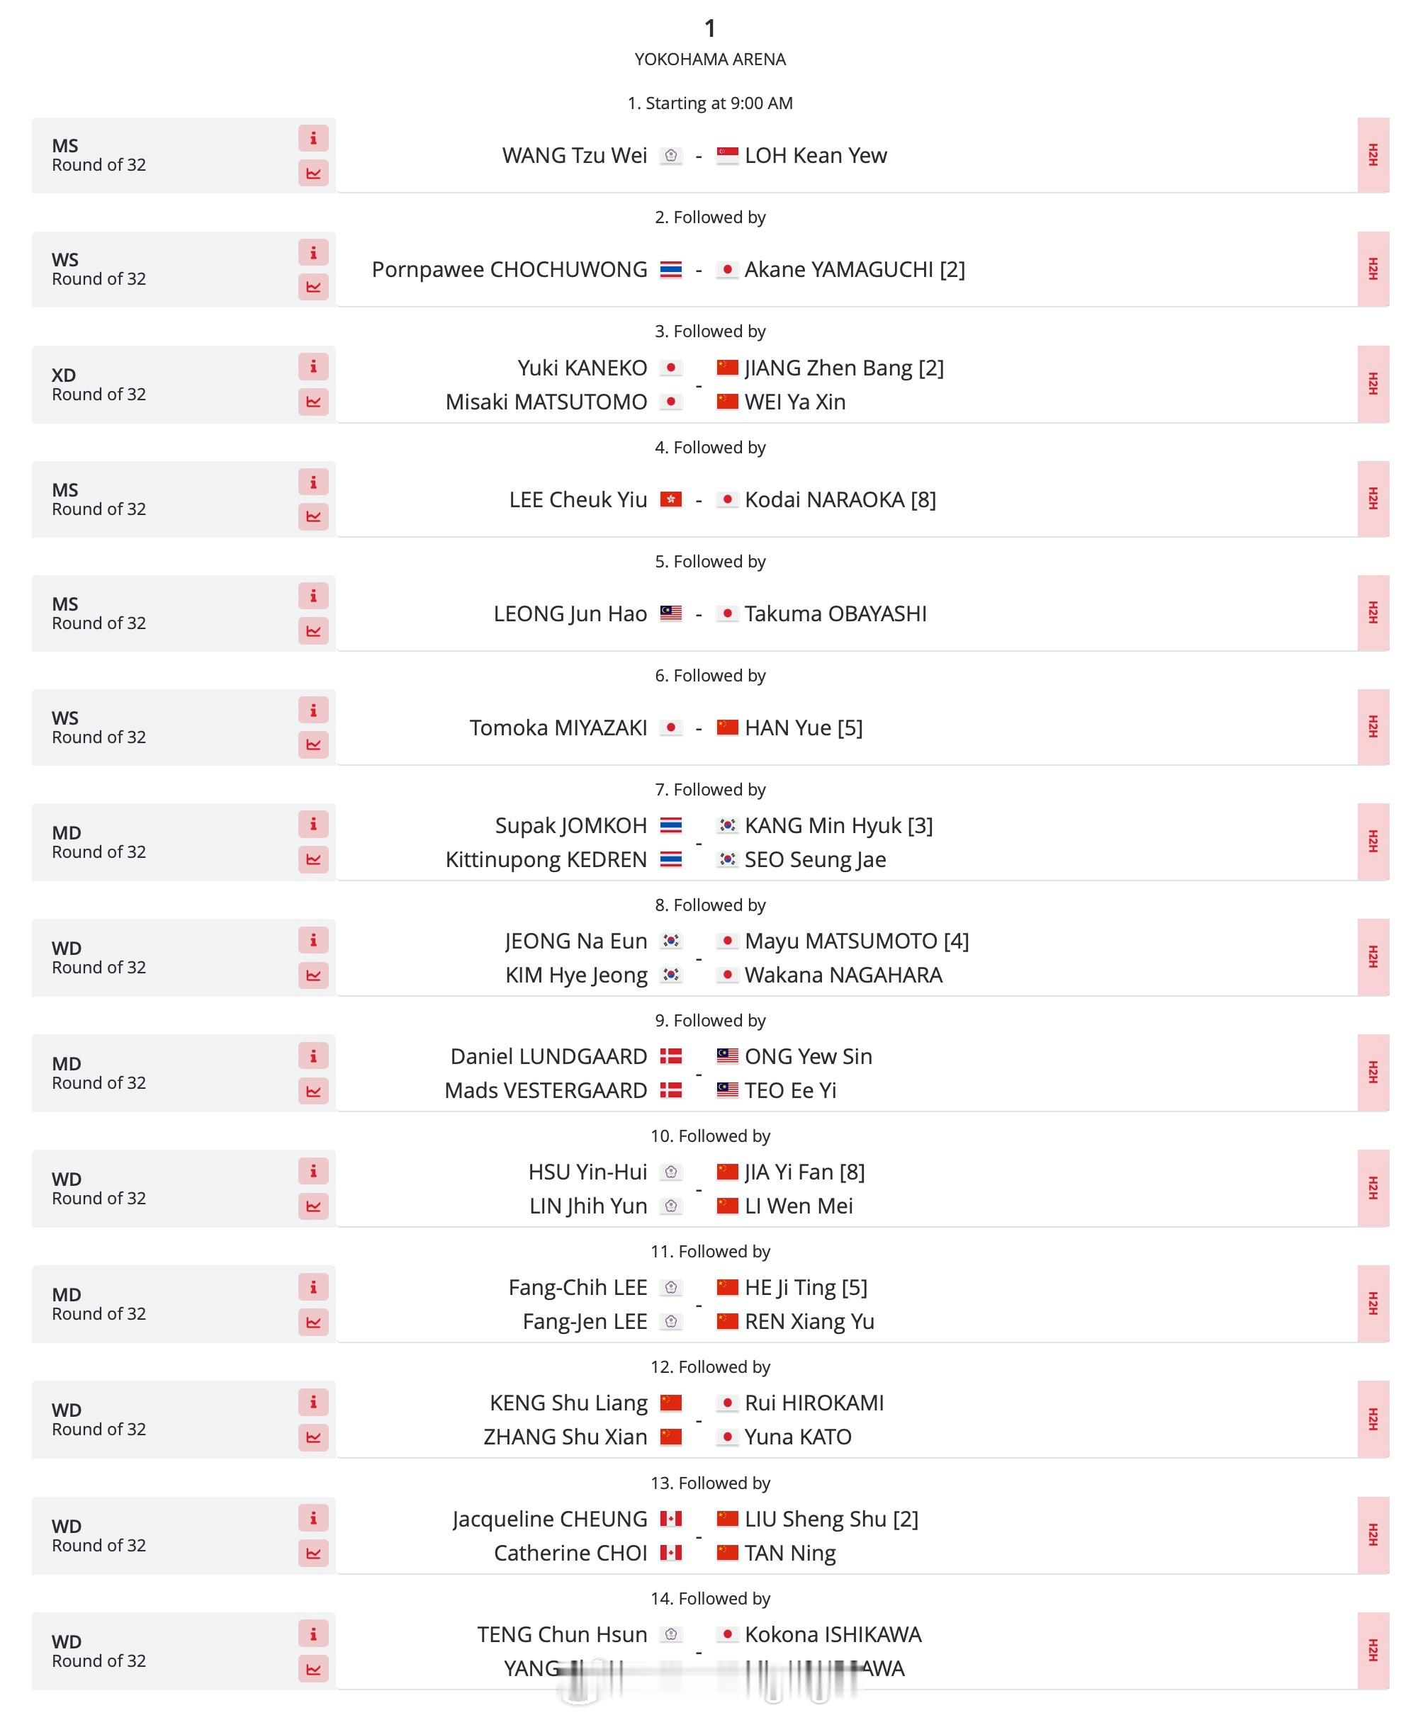Viewport: 1413px width, 1720px height.
Task: Click China flag beside KENG Shu Liang
Action: click(x=670, y=1403)
